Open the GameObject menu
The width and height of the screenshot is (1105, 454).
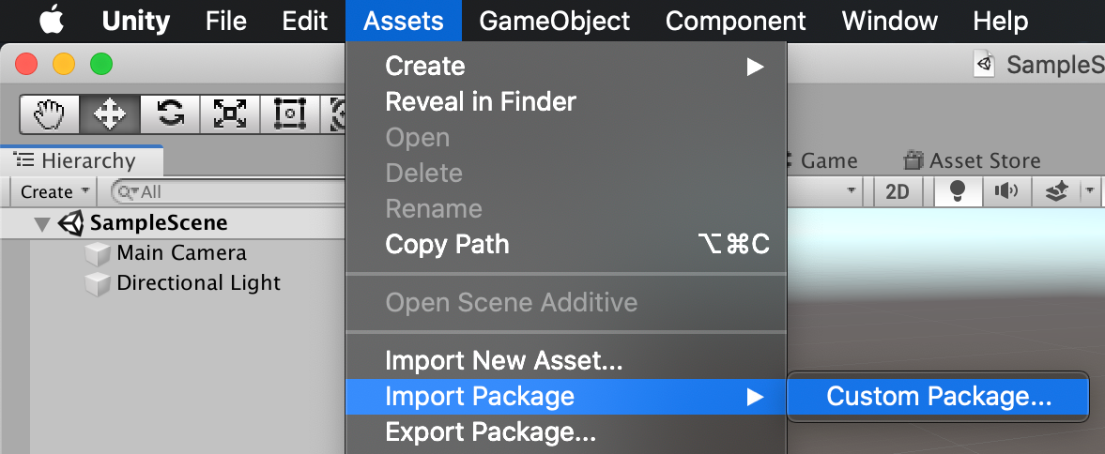tap(554, 21)
